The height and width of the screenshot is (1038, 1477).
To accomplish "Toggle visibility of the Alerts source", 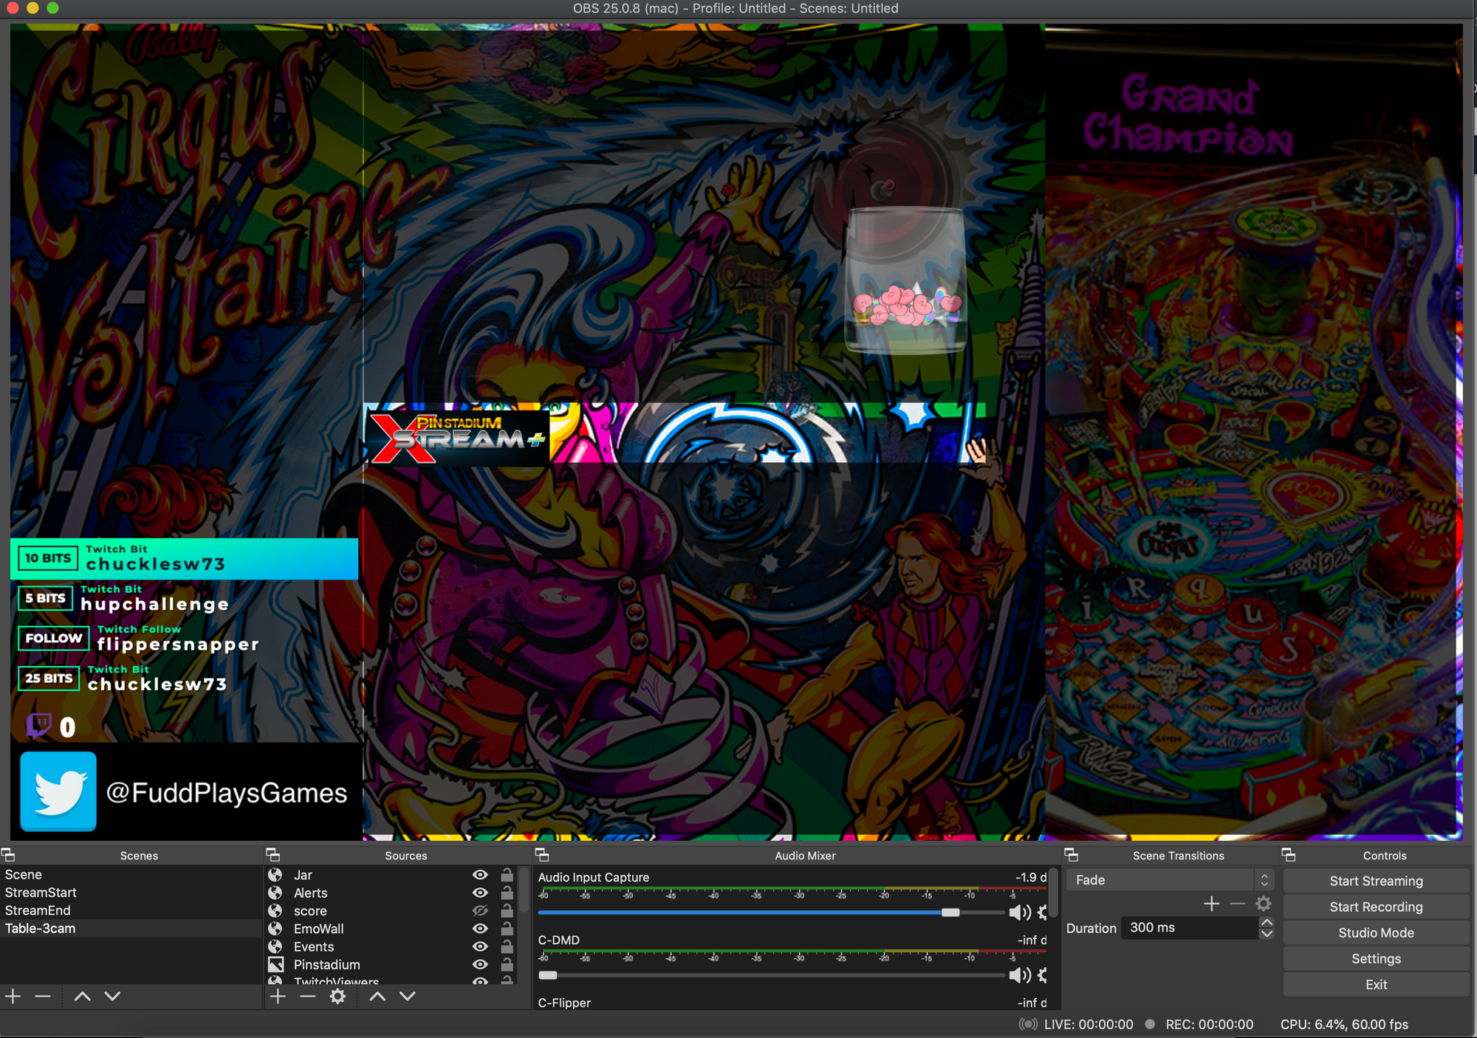I will coord(480,893).
